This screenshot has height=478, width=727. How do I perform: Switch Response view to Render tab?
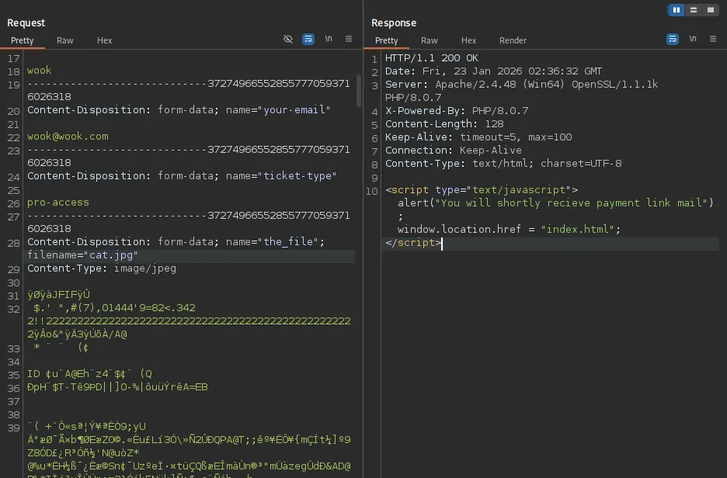pyautogui.click(x=513, y=40)
